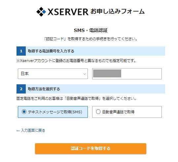Click the step 2 number badge

coord(21,89)
